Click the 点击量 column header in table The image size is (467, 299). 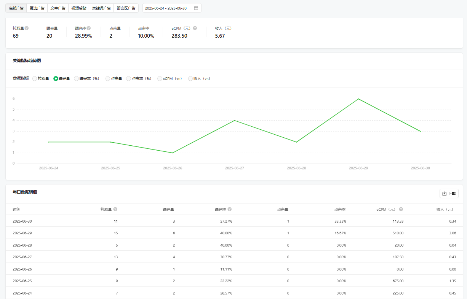[283, 209]
